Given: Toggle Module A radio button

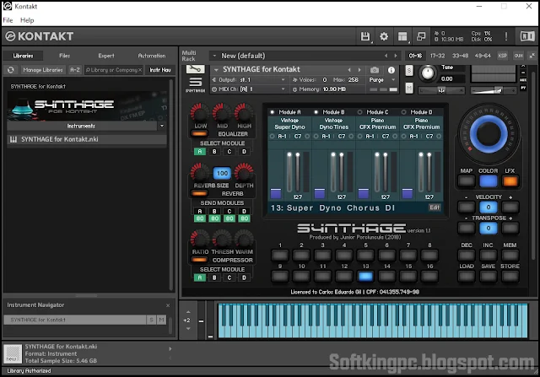Looking at the screenshot, I should coord(272,112).
